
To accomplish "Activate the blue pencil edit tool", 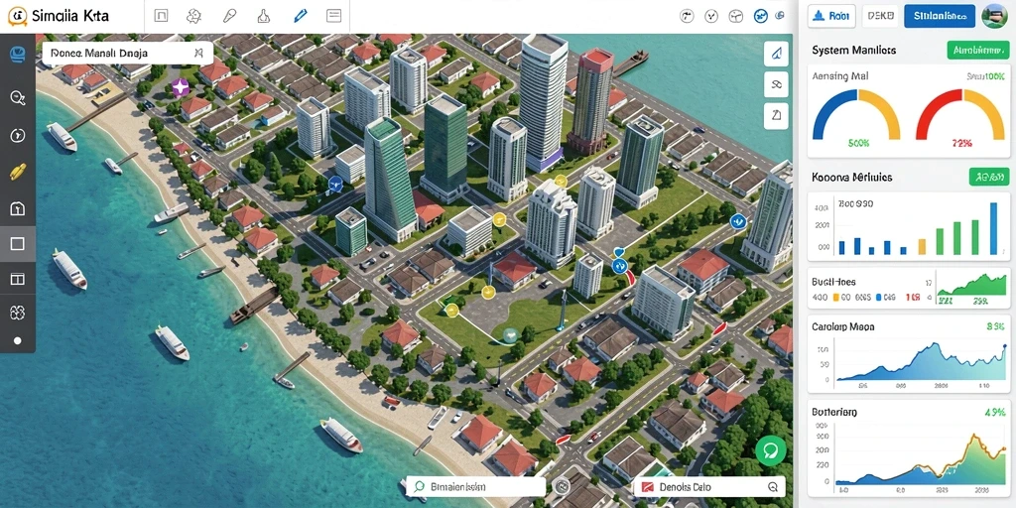I will 300,16.
